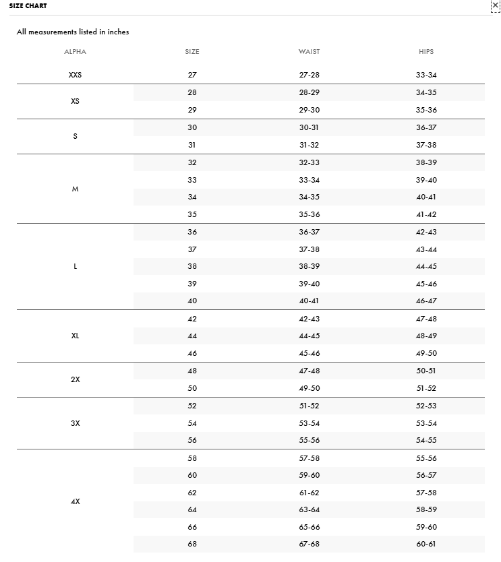Viewport: 501px width, 562px height.
Task: Click the 33-34 hips measurement for XXS
Action: pos(426,75)
